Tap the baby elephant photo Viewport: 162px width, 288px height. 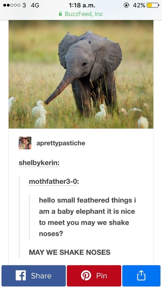[x=81, y=75]
